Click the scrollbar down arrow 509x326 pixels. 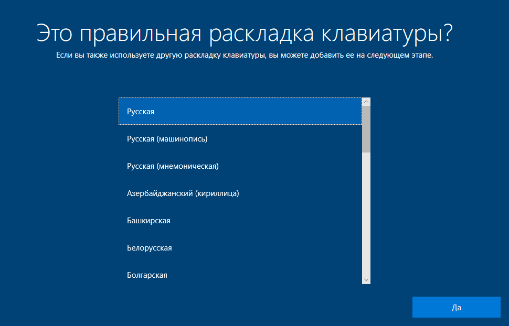366,279
